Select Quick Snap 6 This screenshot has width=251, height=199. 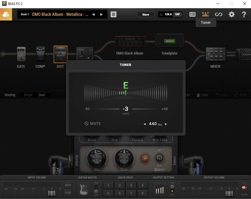pos(120,193)
